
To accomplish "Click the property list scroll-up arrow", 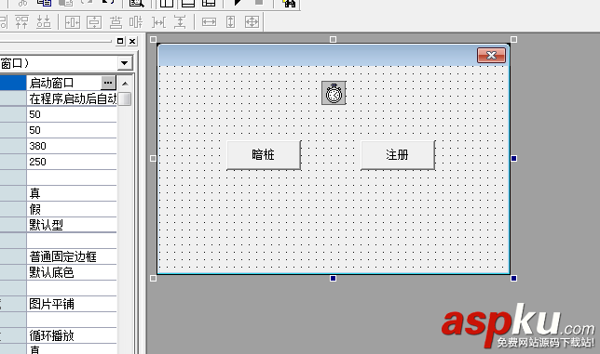I will [x=125, y=84].
